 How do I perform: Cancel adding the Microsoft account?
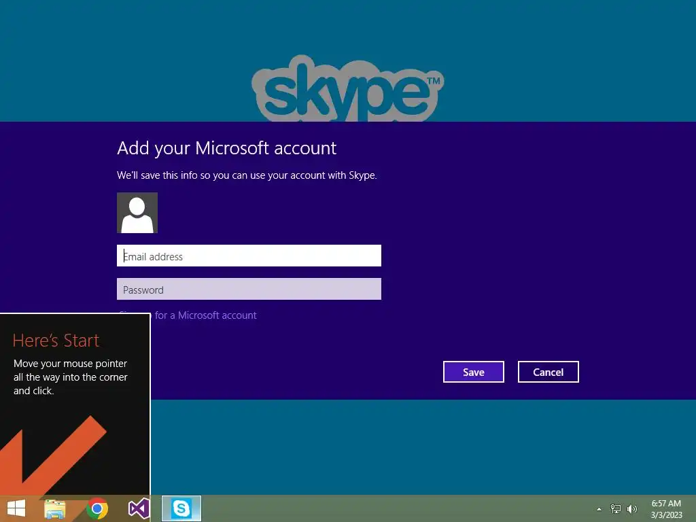(x=549, y=372)
